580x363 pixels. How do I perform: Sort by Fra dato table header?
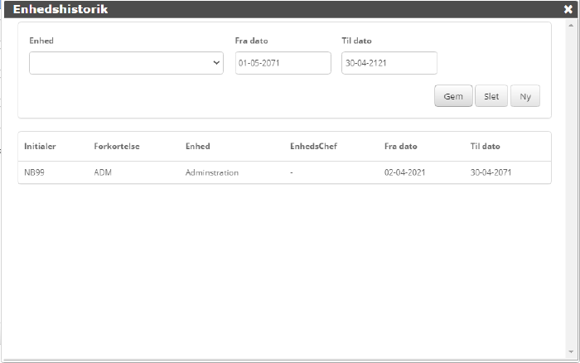tap(400, 147)
